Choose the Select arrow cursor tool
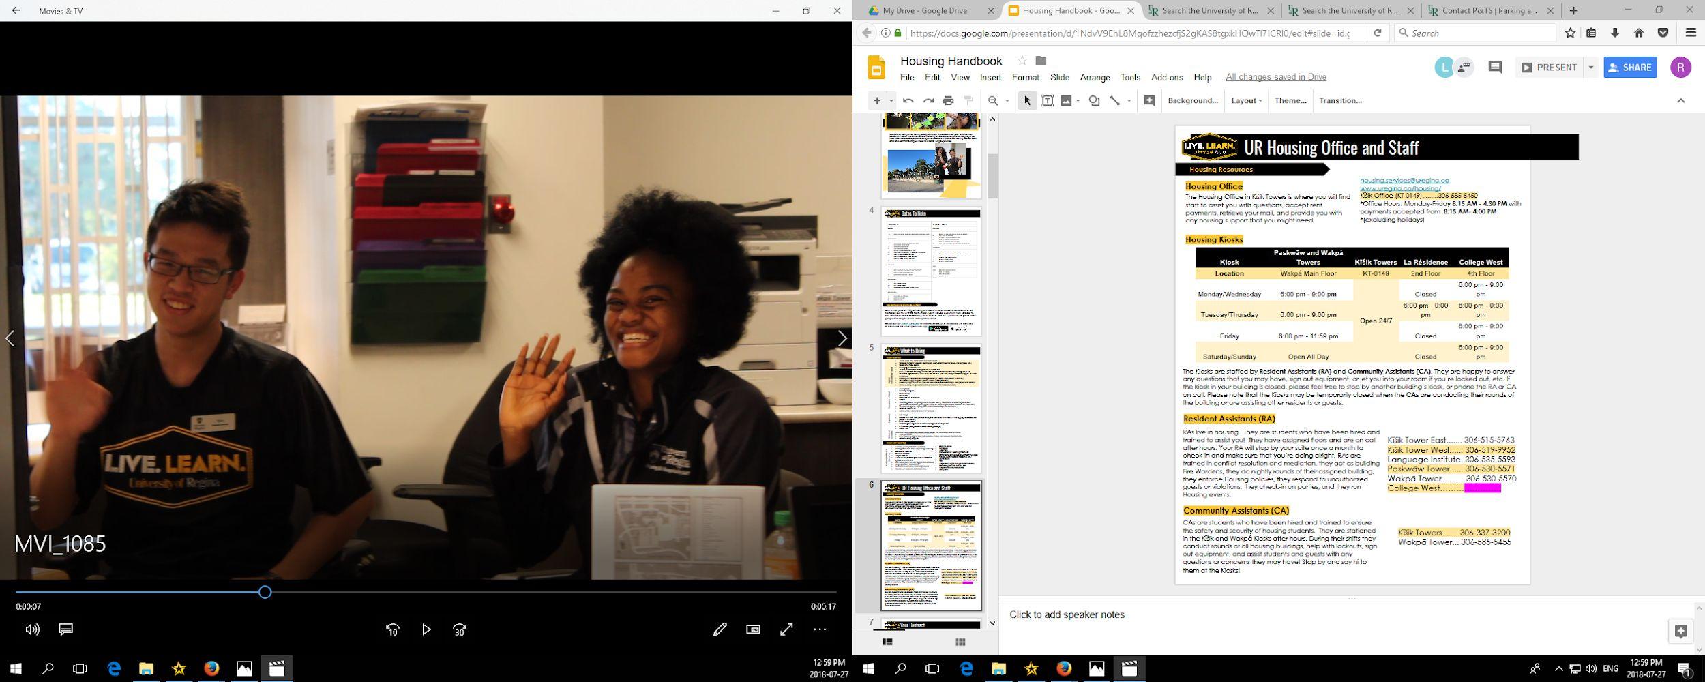 pos(1027,101)
